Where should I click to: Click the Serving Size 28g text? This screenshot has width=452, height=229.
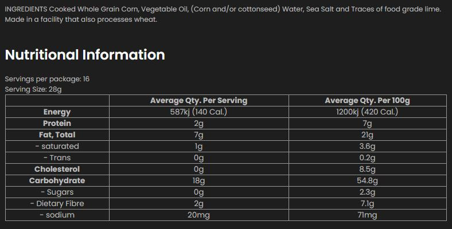pyautogui.click(x=33, y=89)
